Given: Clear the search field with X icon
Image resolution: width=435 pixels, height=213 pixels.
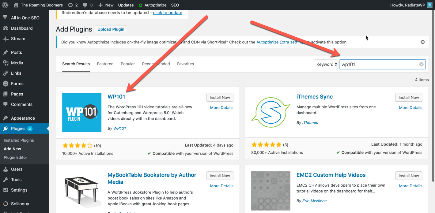Looking at the screenshot, I should coord(421,64).
